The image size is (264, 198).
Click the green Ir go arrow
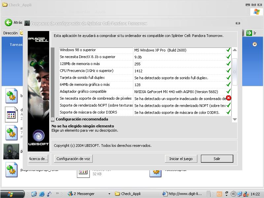(x=249, y=33)
